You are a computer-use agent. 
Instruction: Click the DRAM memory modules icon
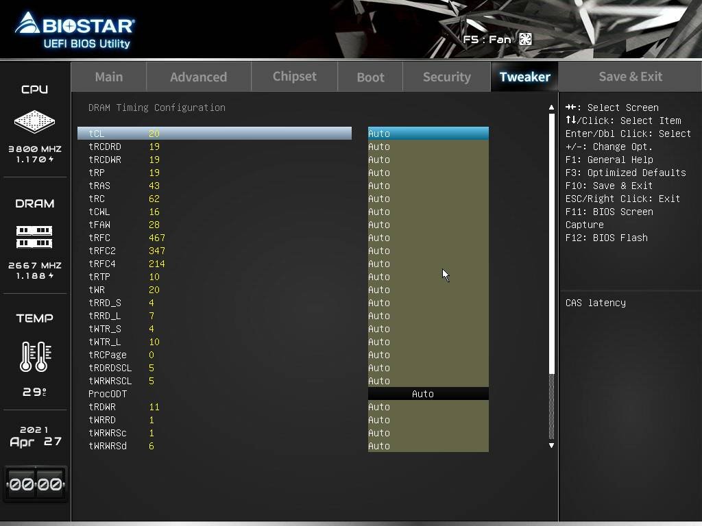pos(34,237)
